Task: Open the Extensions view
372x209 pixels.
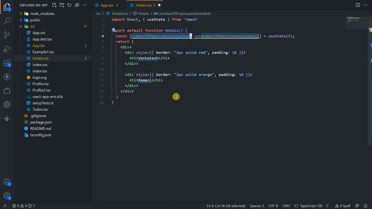Action: [x=7, y=63]
